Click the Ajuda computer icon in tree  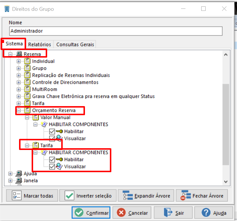(19, 173)
